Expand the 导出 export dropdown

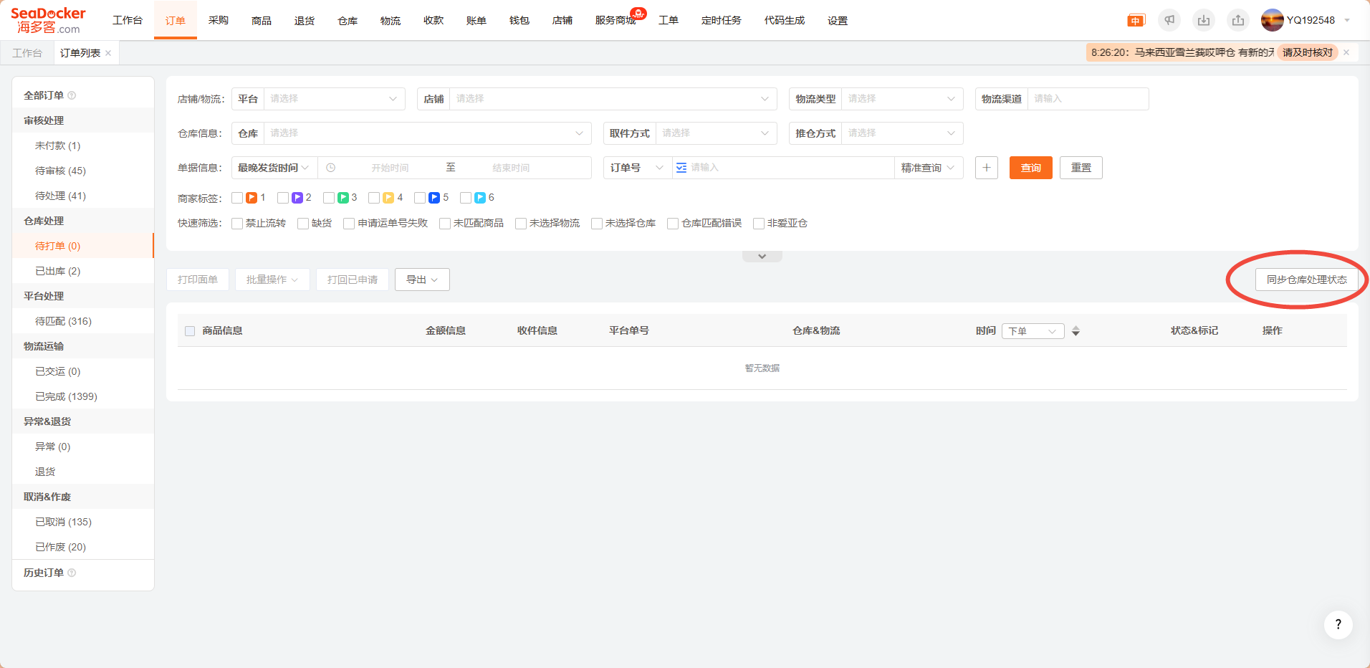click(422, 280)
